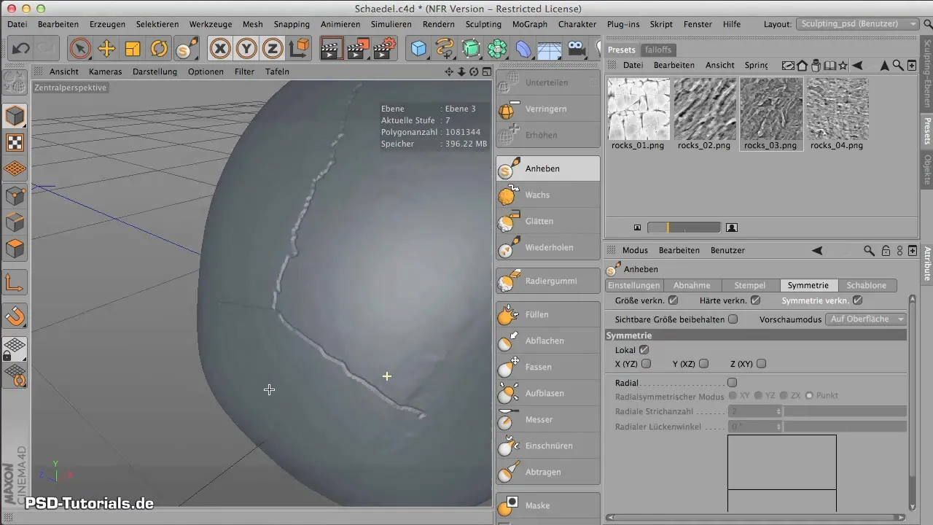Select the Wachs sculpt brush
933x525 pixels.
(x=548, y=195)
